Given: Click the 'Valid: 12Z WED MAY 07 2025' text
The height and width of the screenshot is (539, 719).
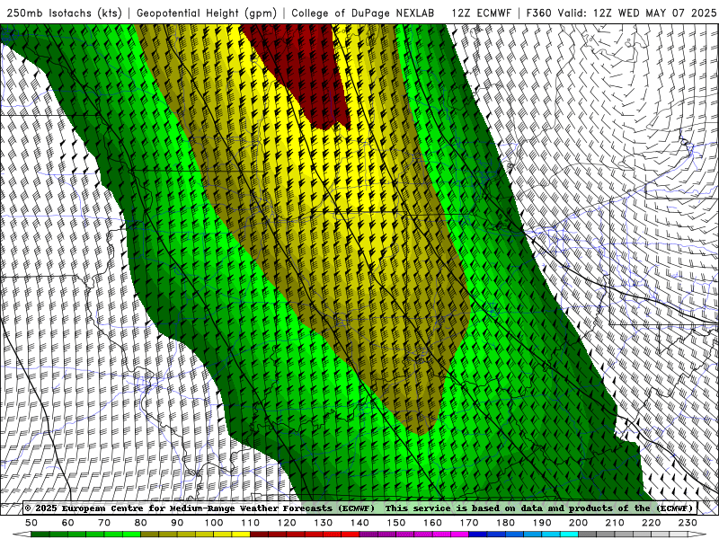Looking at the screenshot, I should coord(637,13).
